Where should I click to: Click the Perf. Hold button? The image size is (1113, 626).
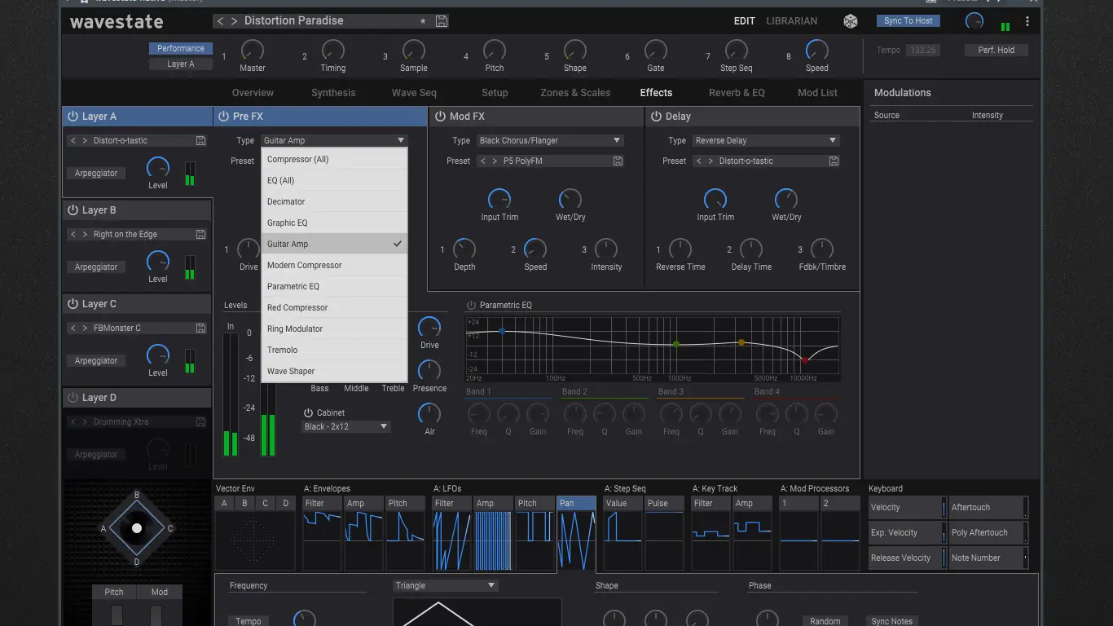click(x=996, y=51)
